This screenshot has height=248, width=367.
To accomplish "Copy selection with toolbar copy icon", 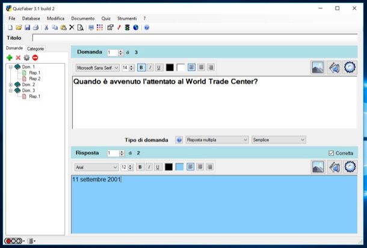I will point(55,28).
